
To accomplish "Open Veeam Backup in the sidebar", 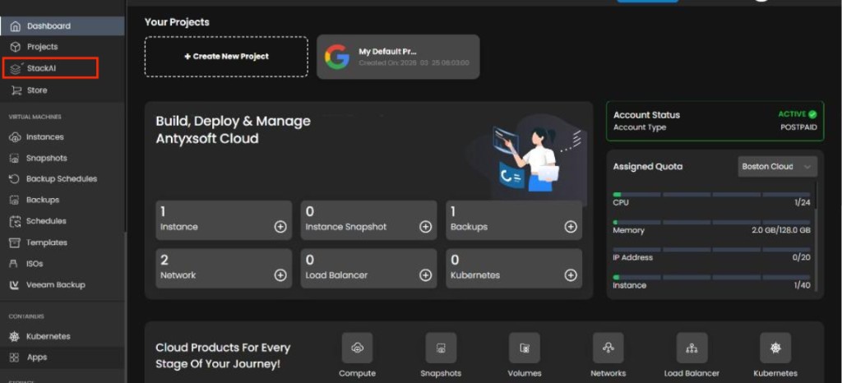I will (62, 285).
